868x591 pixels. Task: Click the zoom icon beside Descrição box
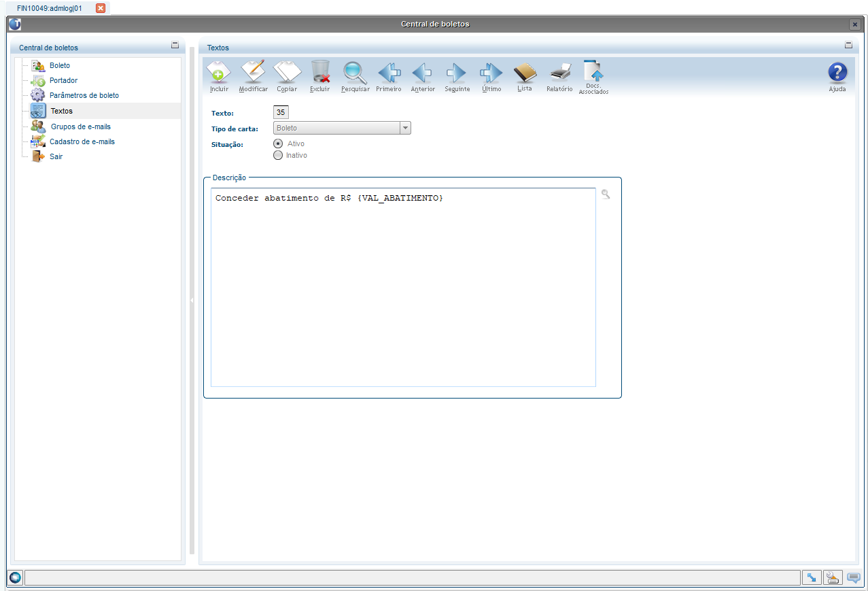(606, 195)
